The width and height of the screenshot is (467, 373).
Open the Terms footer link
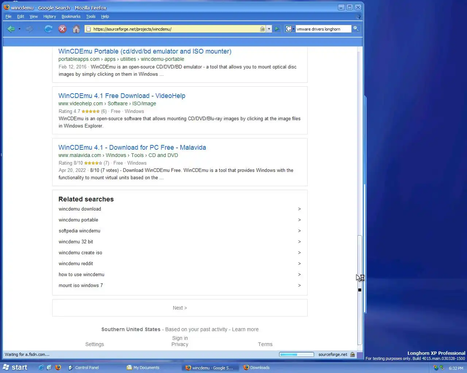point(265,344)
